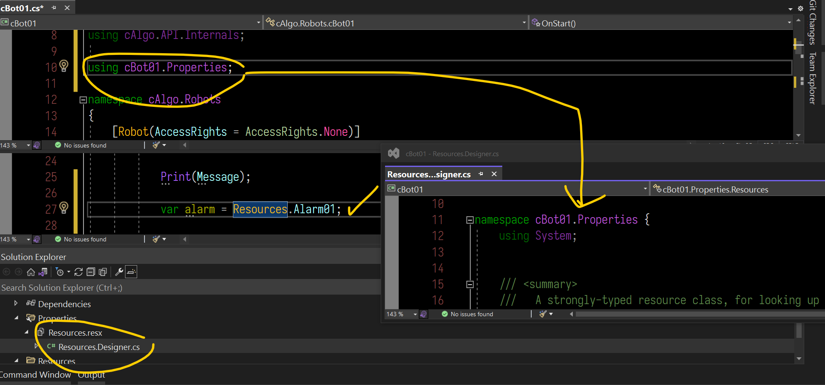Toggle Pending Changes Filter in Solution Explorer
Screen dimensions: 825x385
tap(60, 272)
